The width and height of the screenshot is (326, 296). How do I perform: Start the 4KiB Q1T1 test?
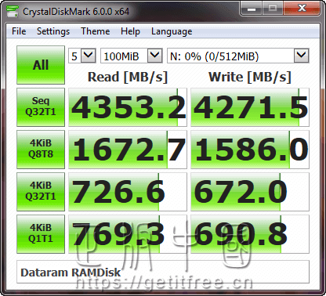(x=41, y=234)
